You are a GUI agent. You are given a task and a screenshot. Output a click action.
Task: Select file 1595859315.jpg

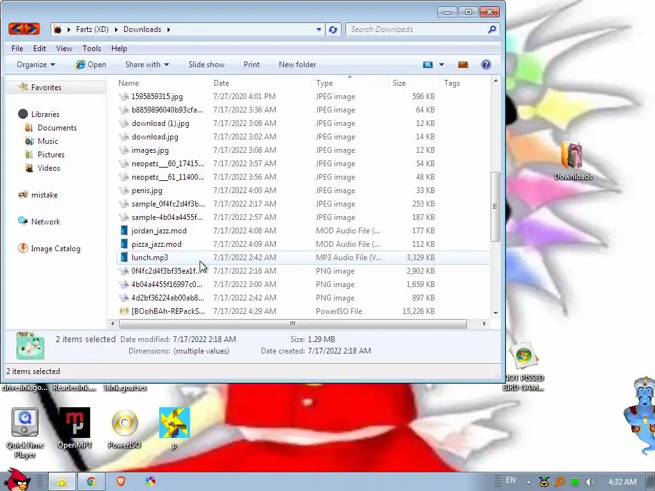pyautogui.click(x=157, y=97)
